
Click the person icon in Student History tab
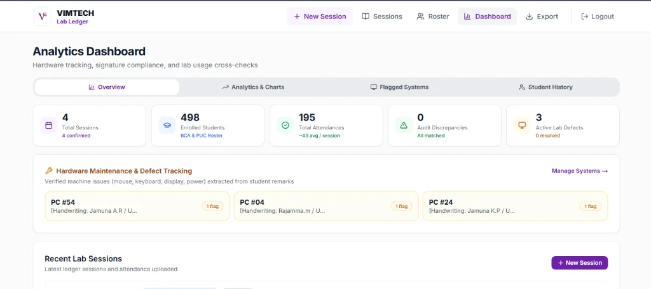click(522, 87)
